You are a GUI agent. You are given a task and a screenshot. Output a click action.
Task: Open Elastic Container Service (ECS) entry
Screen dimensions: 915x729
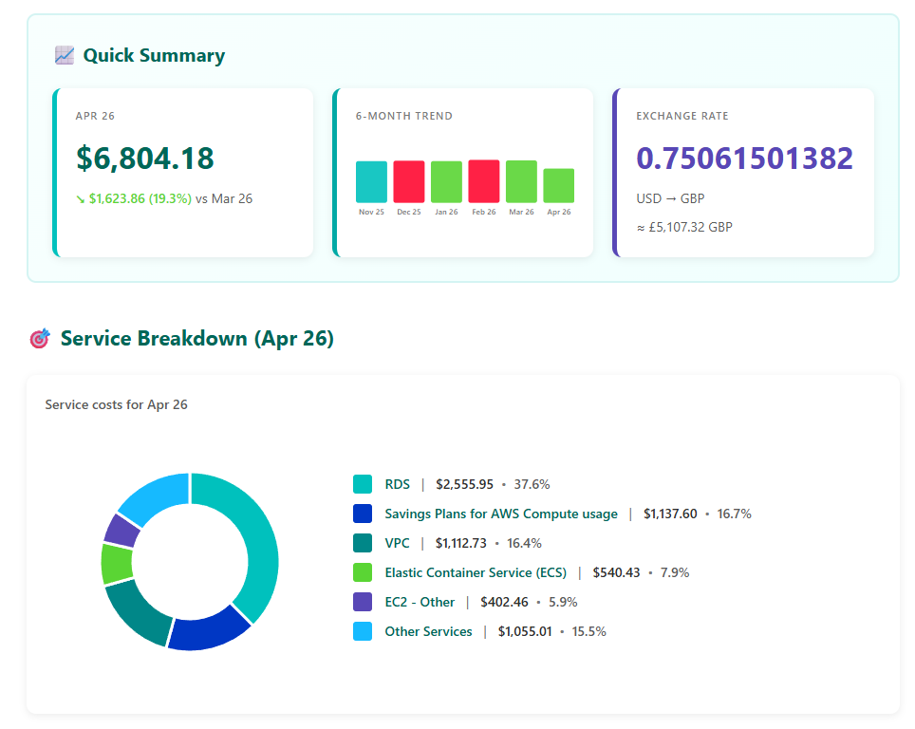(476, 572)
